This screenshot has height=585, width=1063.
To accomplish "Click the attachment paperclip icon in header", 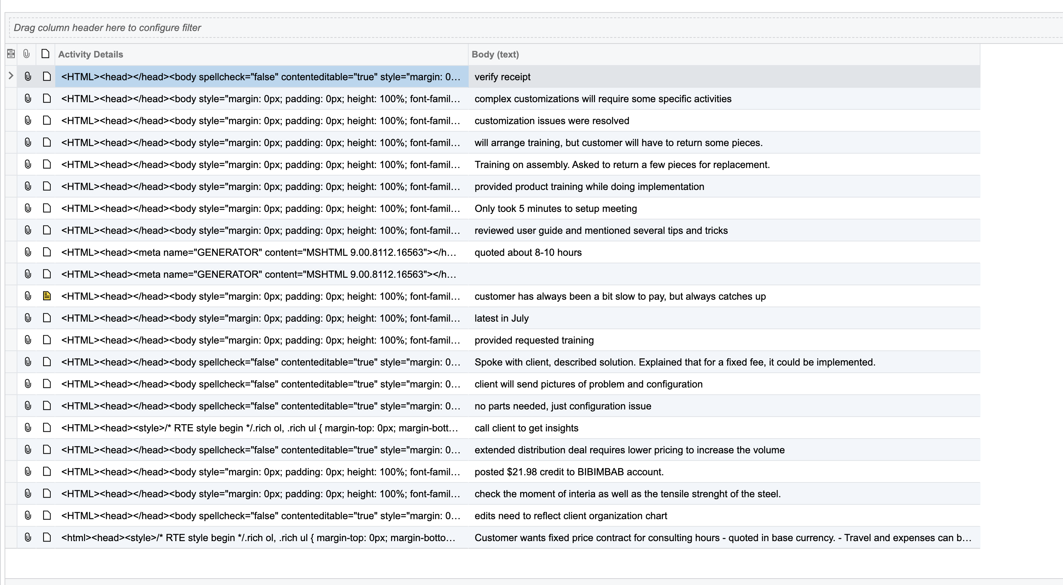I will tap(26, 54).
